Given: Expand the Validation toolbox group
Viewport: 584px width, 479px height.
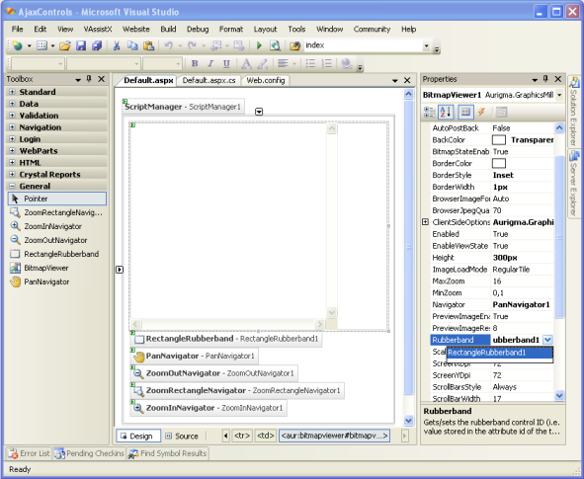Looking at the screenshot, I should (12, 116).
